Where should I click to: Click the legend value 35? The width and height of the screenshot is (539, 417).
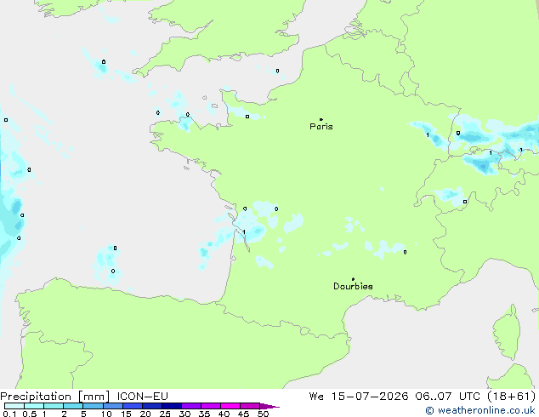pyautogui.click(x=204, y=414)
